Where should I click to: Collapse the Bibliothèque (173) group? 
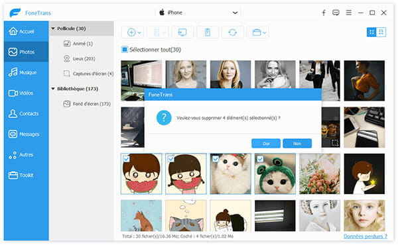pyautogui.click(x=53, y=89)
